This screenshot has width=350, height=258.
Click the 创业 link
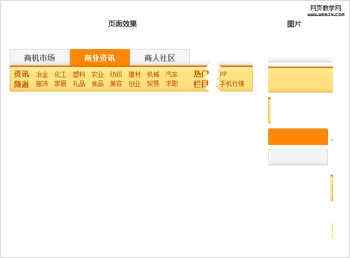[135, 84]
